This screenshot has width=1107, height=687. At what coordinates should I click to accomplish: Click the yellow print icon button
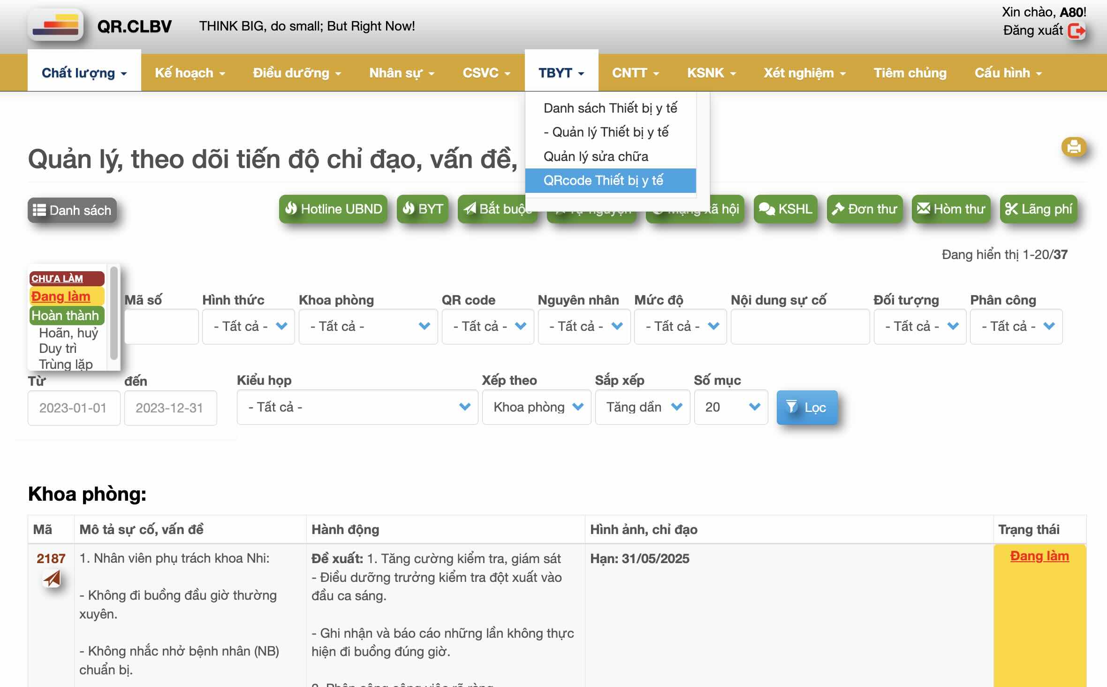pyautogui.click(x=1073, y=147)
